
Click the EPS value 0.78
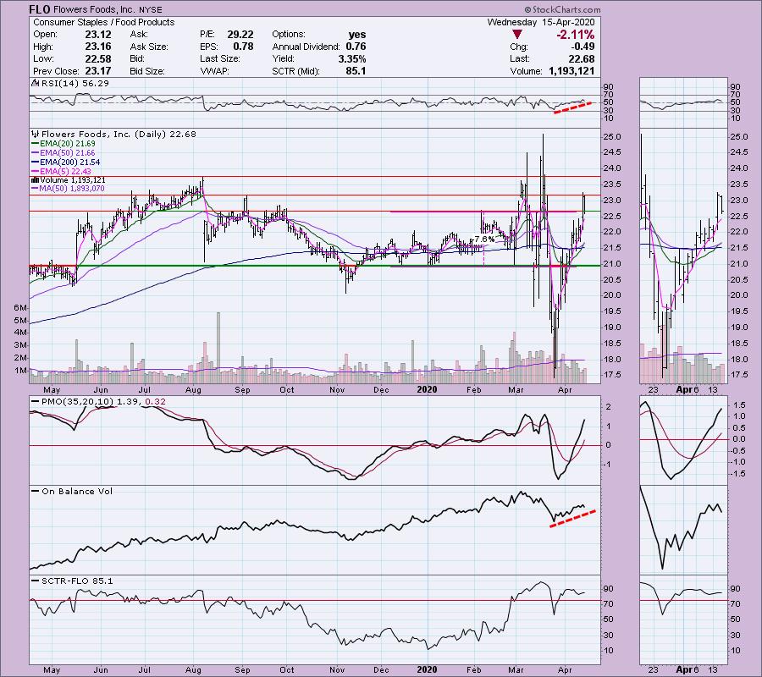(243, 47)
